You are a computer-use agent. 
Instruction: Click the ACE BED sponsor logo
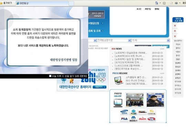pyautogui.click(x=133, y=112)
